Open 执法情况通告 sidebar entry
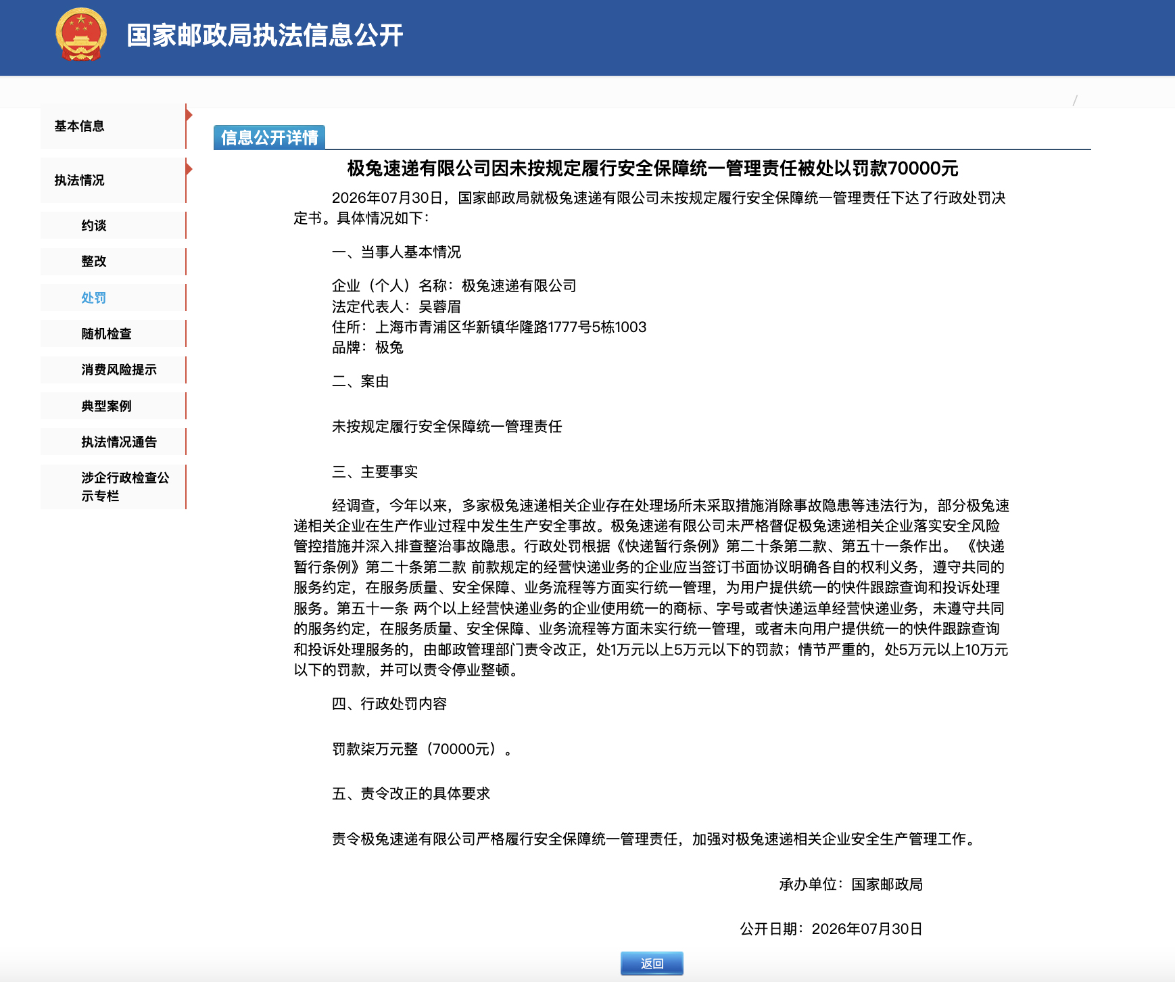The height and width of the screenshot is (982, 1175). tap(113, 442)
